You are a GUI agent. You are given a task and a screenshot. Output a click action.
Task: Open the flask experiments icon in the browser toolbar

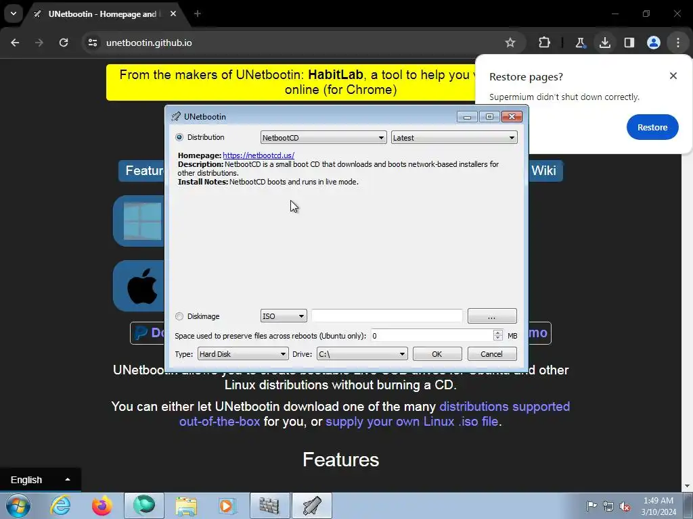580,43
